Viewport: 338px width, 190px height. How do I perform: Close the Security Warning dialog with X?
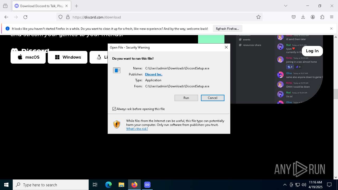pyautogui.click(x=226, y=47)
